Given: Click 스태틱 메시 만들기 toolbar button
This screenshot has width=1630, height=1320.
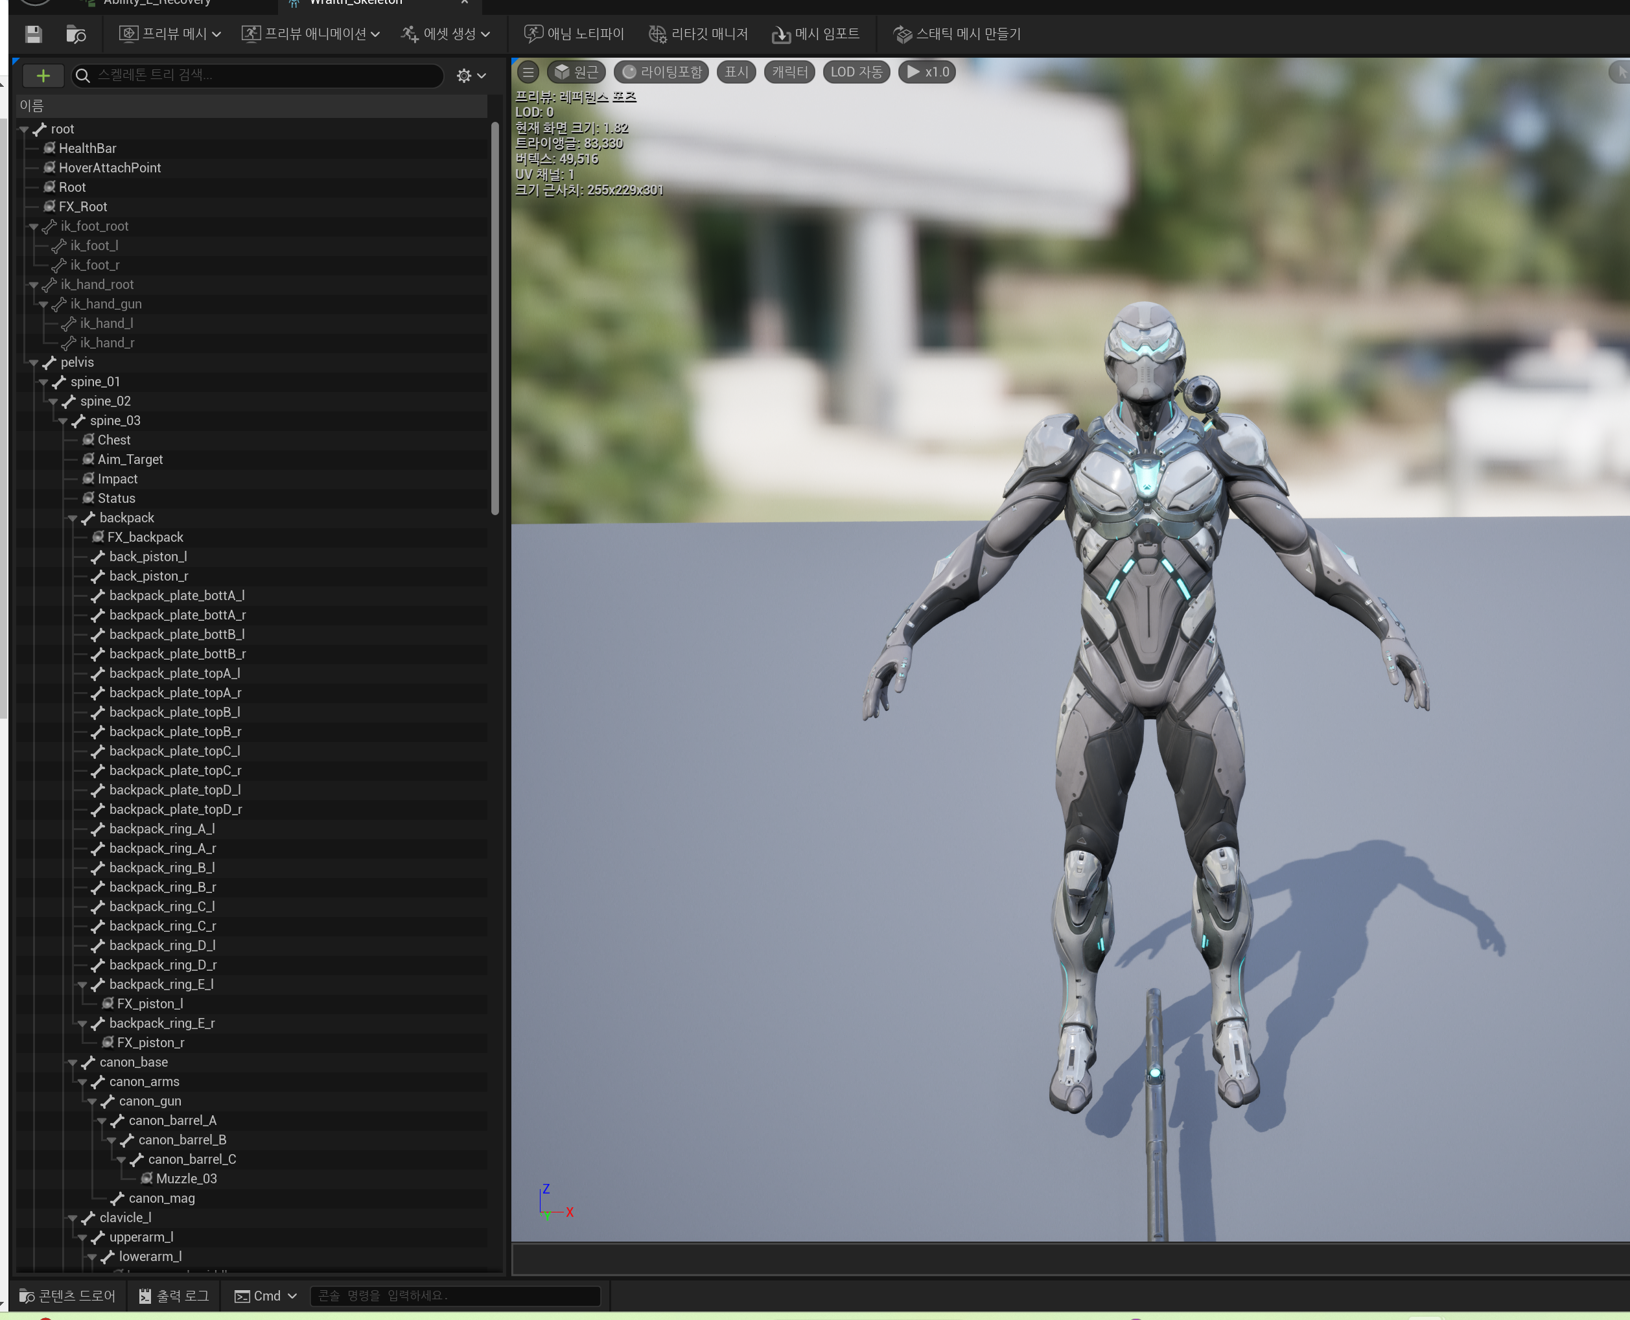Looking at the screenshot, I should coord(957,34).
